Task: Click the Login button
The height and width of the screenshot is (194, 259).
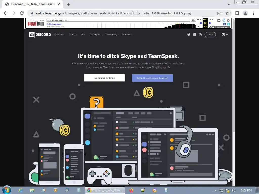Action: 210,35
